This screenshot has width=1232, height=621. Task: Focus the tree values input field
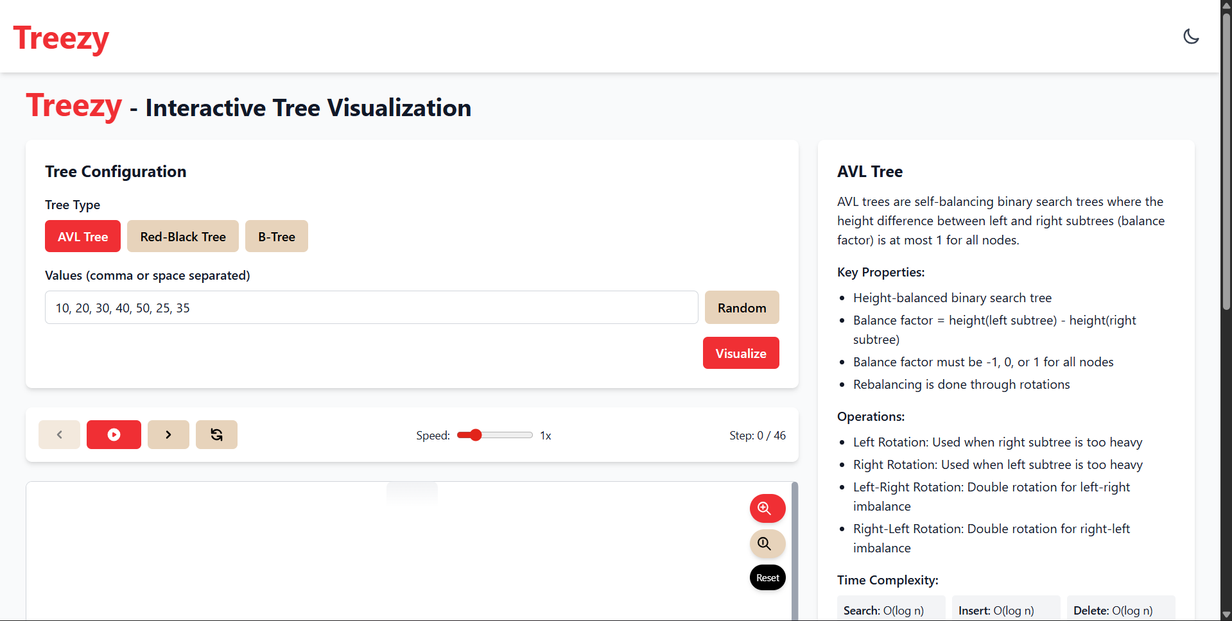click(371, 308)
